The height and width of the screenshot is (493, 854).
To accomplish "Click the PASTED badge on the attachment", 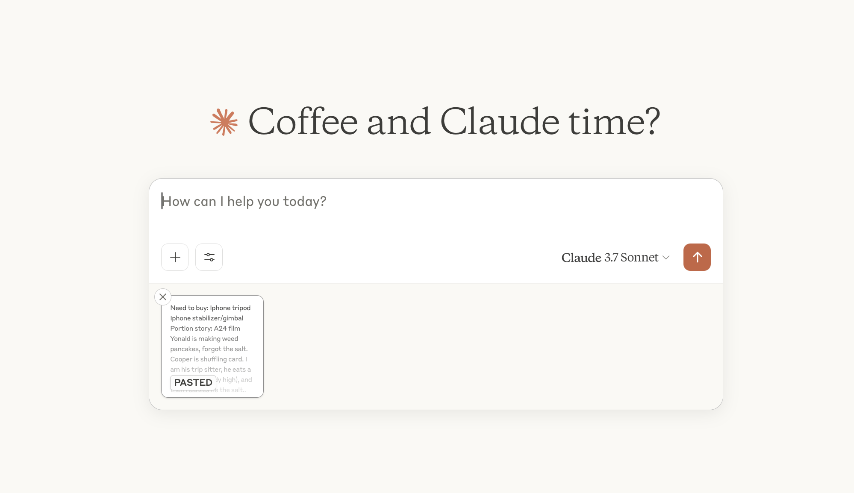I will [193, 382].
